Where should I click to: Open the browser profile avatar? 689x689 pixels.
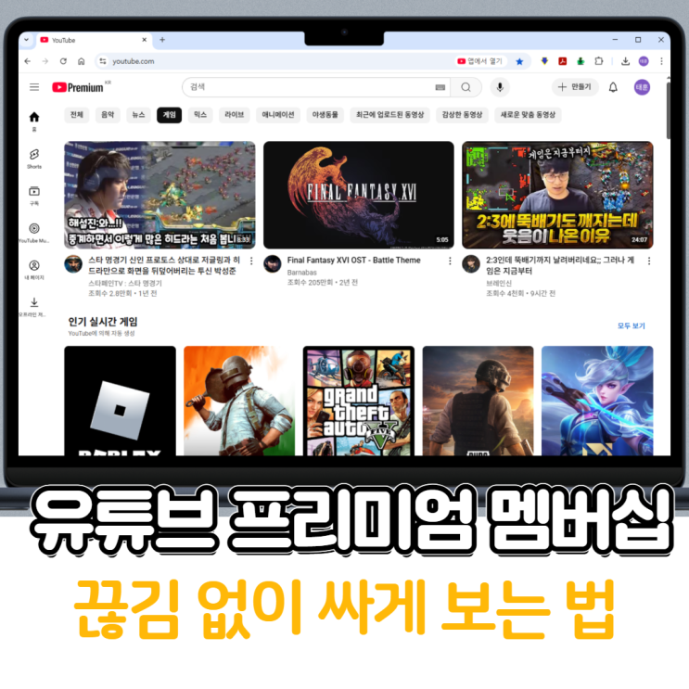click(x=644, y=61)
